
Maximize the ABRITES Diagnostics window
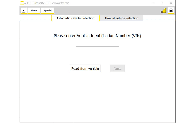(x=162, y=3)
